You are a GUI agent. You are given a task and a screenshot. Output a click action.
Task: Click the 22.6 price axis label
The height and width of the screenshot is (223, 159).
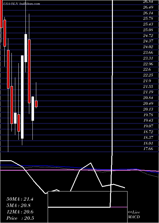(x=147, y=69)
